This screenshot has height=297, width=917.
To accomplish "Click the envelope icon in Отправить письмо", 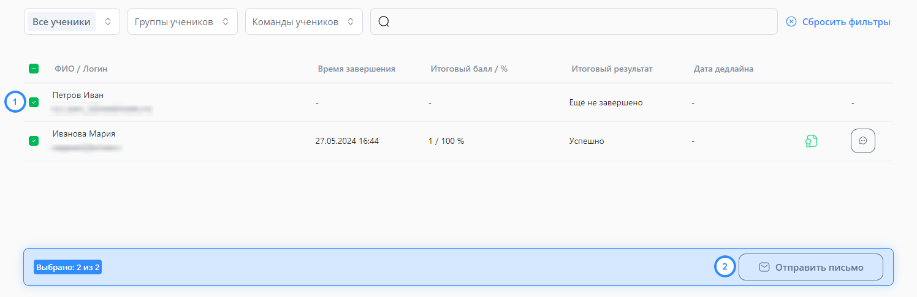I will tap(764, 267).
